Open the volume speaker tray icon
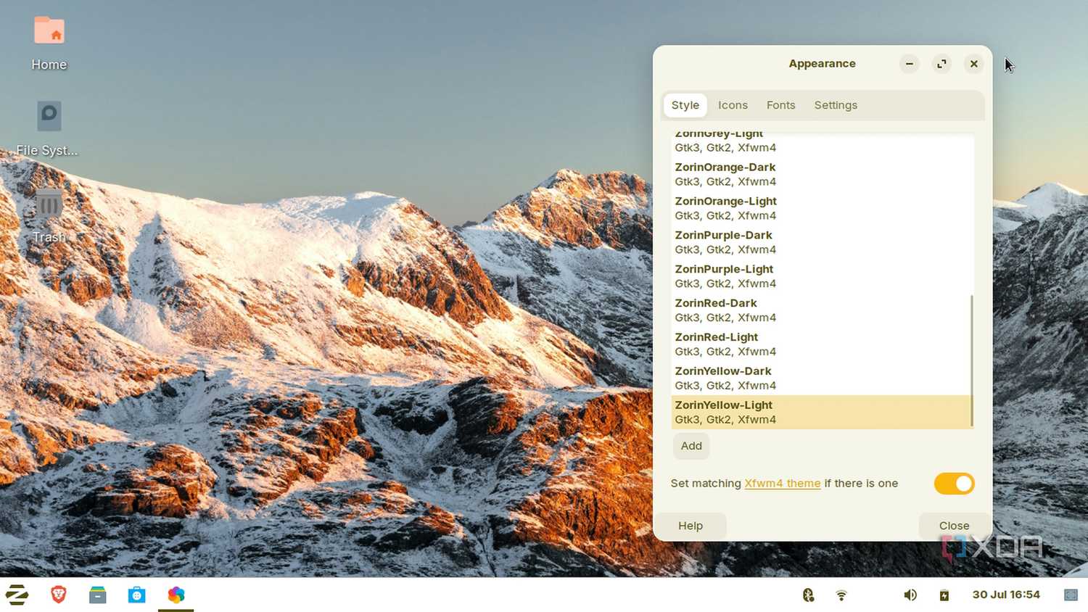This screenshot has width=1088, height=612. pyautogui.click(x=910, y=595)
